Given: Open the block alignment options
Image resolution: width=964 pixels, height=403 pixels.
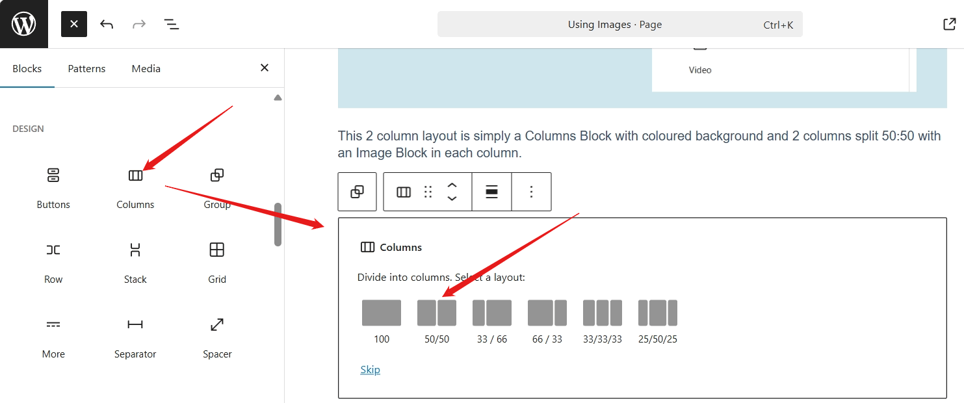Looking at the screenshot, I should (x=492, y=192).
